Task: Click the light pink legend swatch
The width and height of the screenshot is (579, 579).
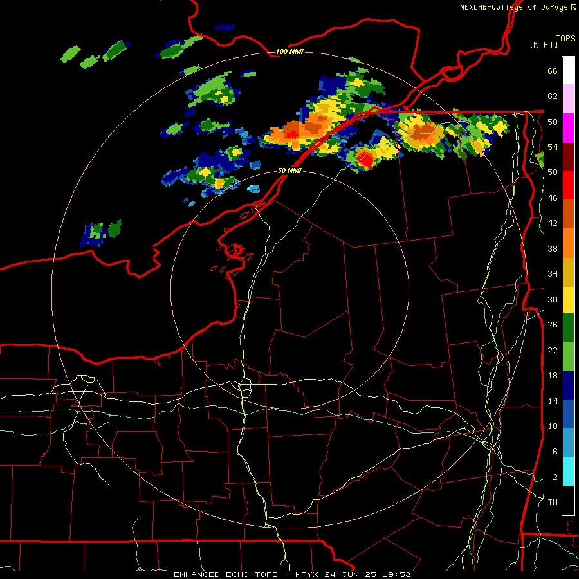Action: coord(568,98)
